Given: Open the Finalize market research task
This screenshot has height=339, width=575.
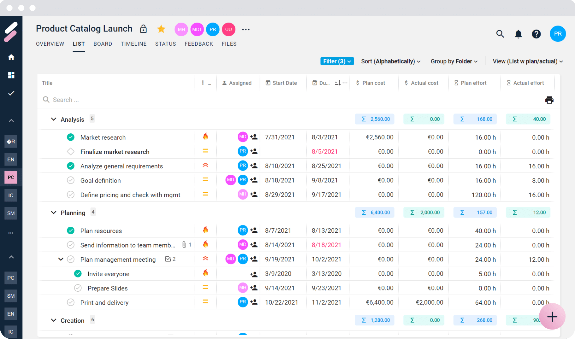Looking at the screenshot, I should click(x=115, y=152).
